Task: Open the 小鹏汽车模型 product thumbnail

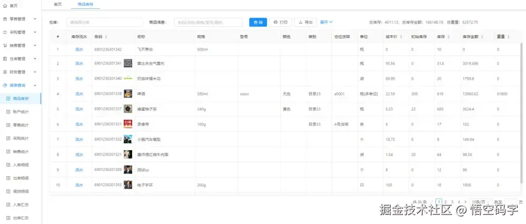Action: tap(128, 139)
